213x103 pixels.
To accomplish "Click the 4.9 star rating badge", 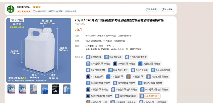I will tap(24, 11).
